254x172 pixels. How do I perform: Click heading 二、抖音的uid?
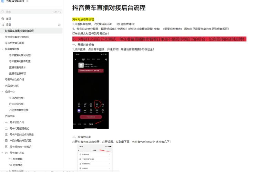(82, 137)
